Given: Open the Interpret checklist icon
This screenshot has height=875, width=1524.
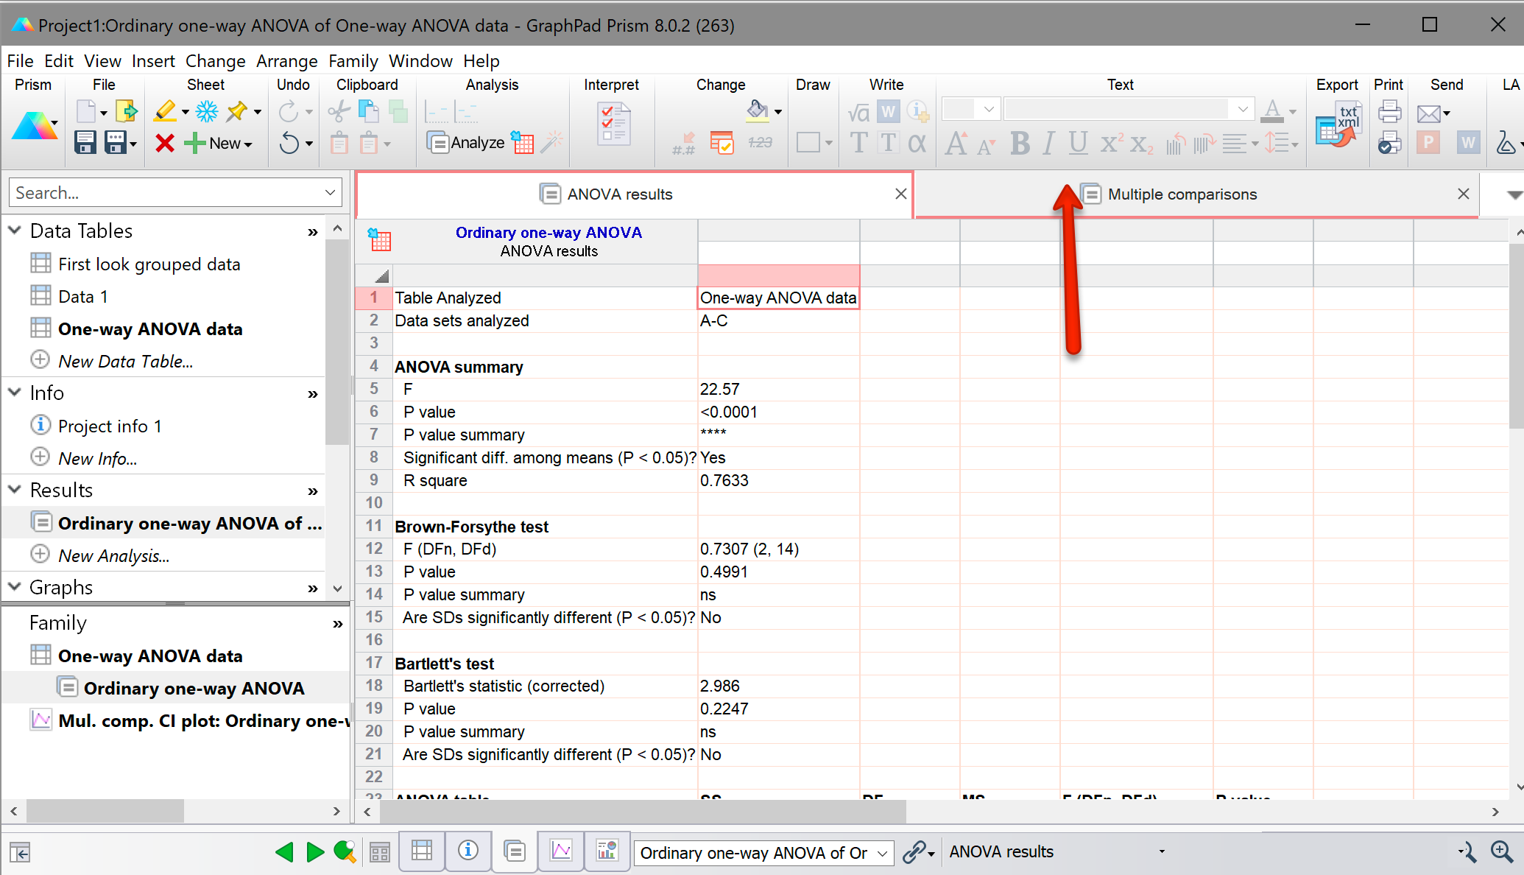Looking at the screenshot, I should click(613, 124).
